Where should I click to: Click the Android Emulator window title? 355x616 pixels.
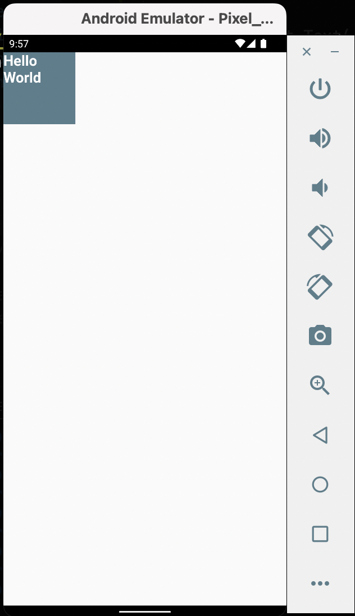[177, 19]
